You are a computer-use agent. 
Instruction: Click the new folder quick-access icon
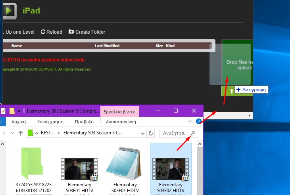tap(12, 111)
